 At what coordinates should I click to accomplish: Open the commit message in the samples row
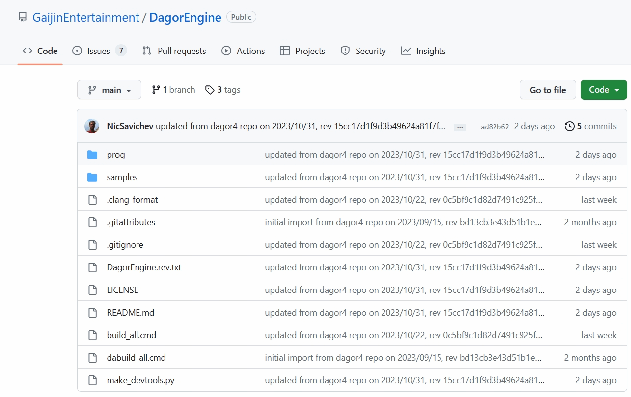click(x=405, y=177)
